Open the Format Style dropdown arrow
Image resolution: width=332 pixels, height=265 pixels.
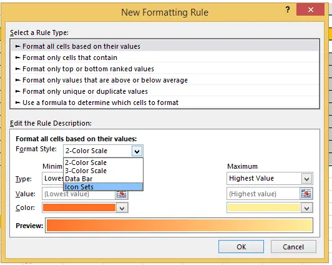pyautogui.click(x=137, y=151)
